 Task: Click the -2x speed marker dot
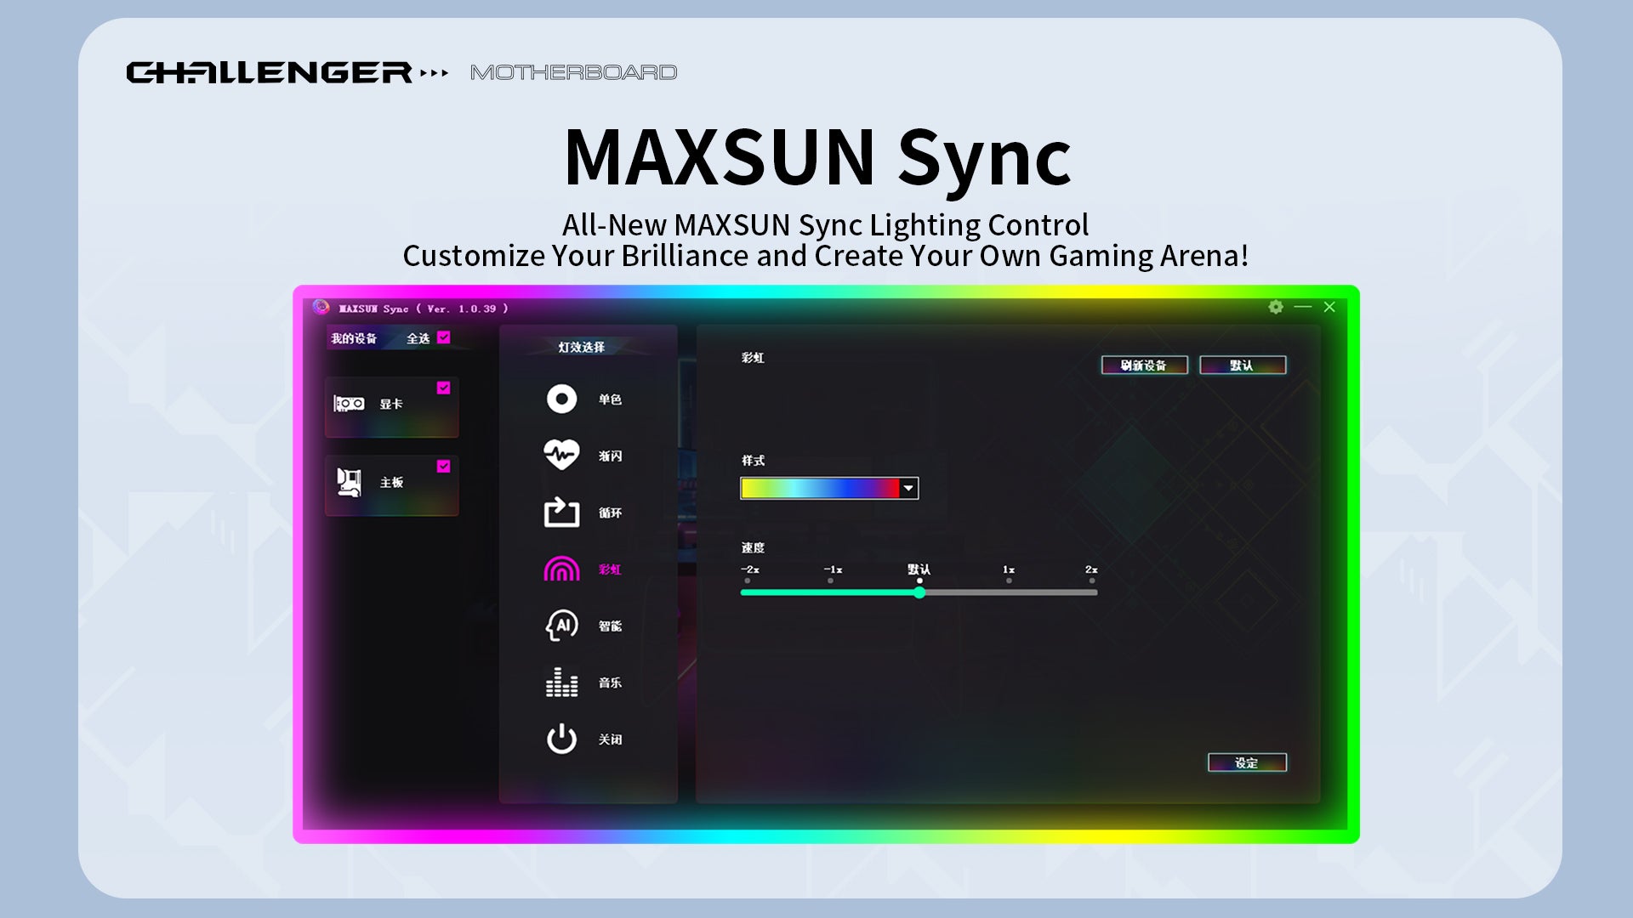point(748,581)
